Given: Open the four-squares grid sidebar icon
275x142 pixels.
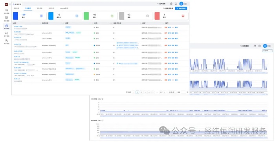Looking at the screenshot, I should pyautogui.click(x=7, y=18).
